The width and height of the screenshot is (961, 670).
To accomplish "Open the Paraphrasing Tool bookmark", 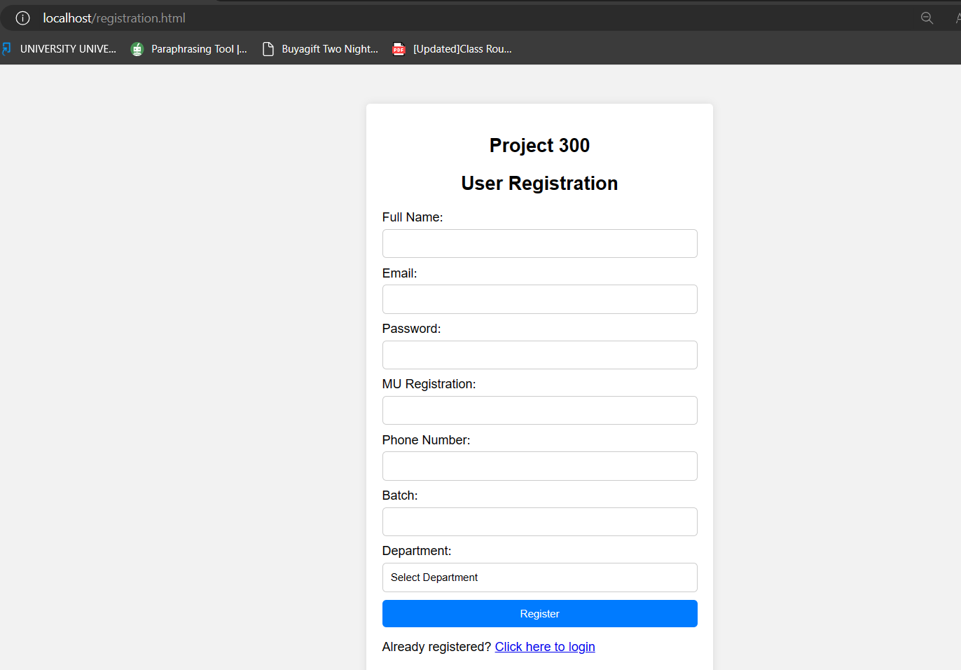I will (x=189, y=49).
